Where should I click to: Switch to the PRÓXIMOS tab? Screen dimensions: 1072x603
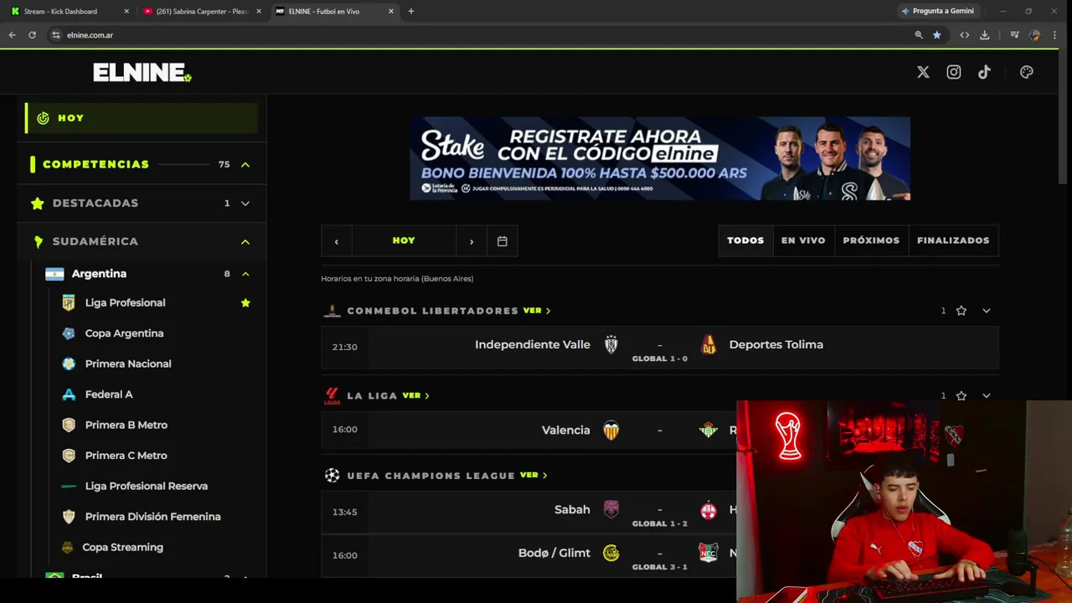871,240
